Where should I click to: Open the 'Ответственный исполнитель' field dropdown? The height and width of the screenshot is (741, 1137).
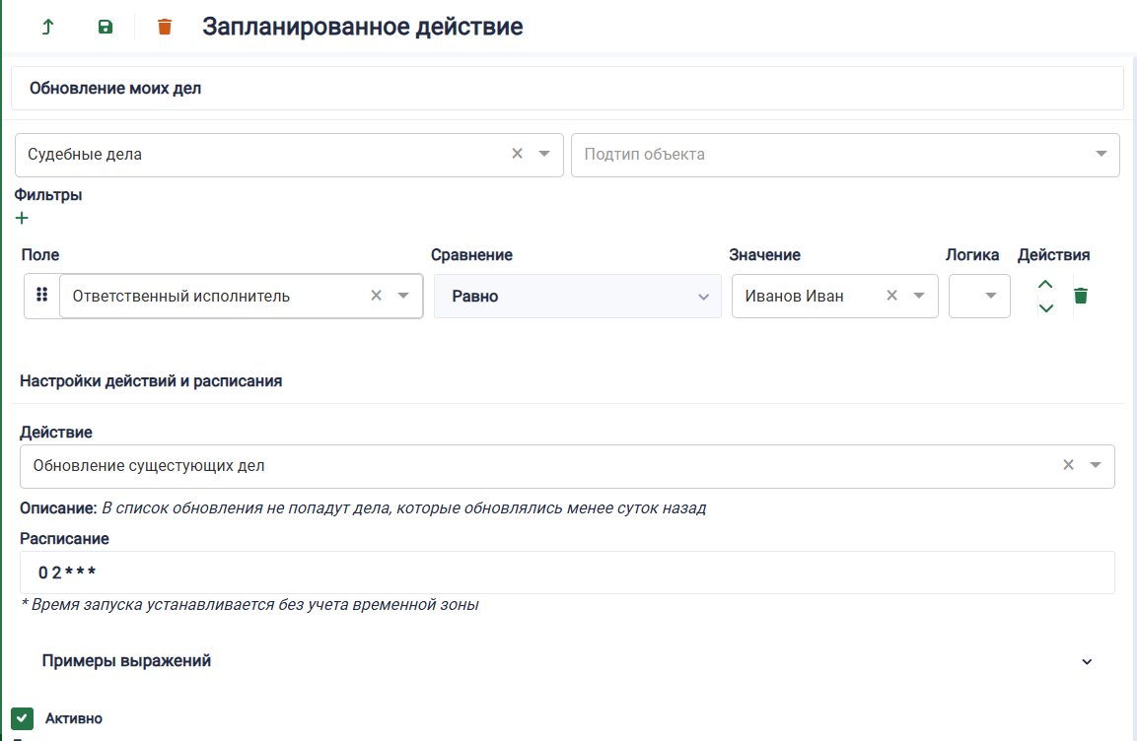click(402, 295)
